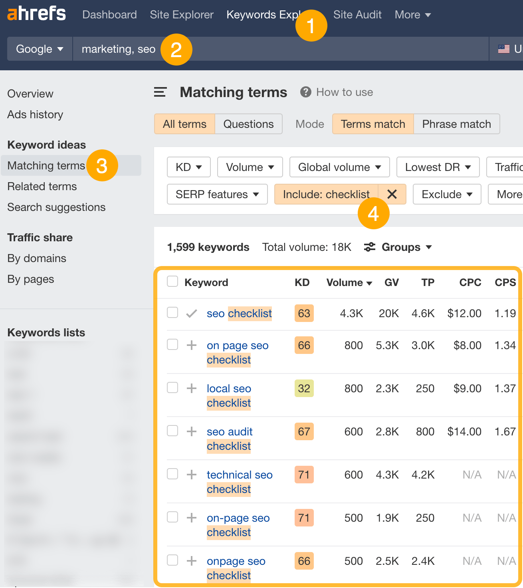Image resolution: width=523 pixels, height=588 pixels.
Task: Switch mode to Phrase match
Action: (456, 124)
